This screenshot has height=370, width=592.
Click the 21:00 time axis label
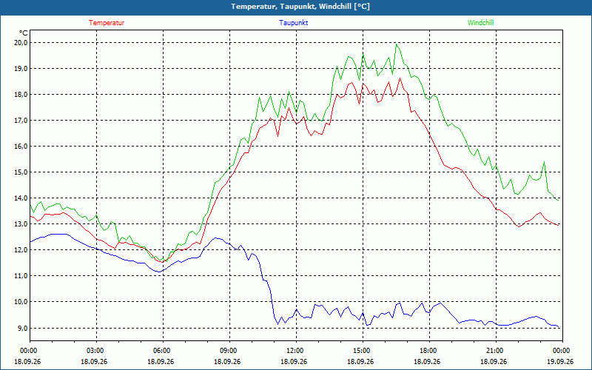click(x=496, y=351)
